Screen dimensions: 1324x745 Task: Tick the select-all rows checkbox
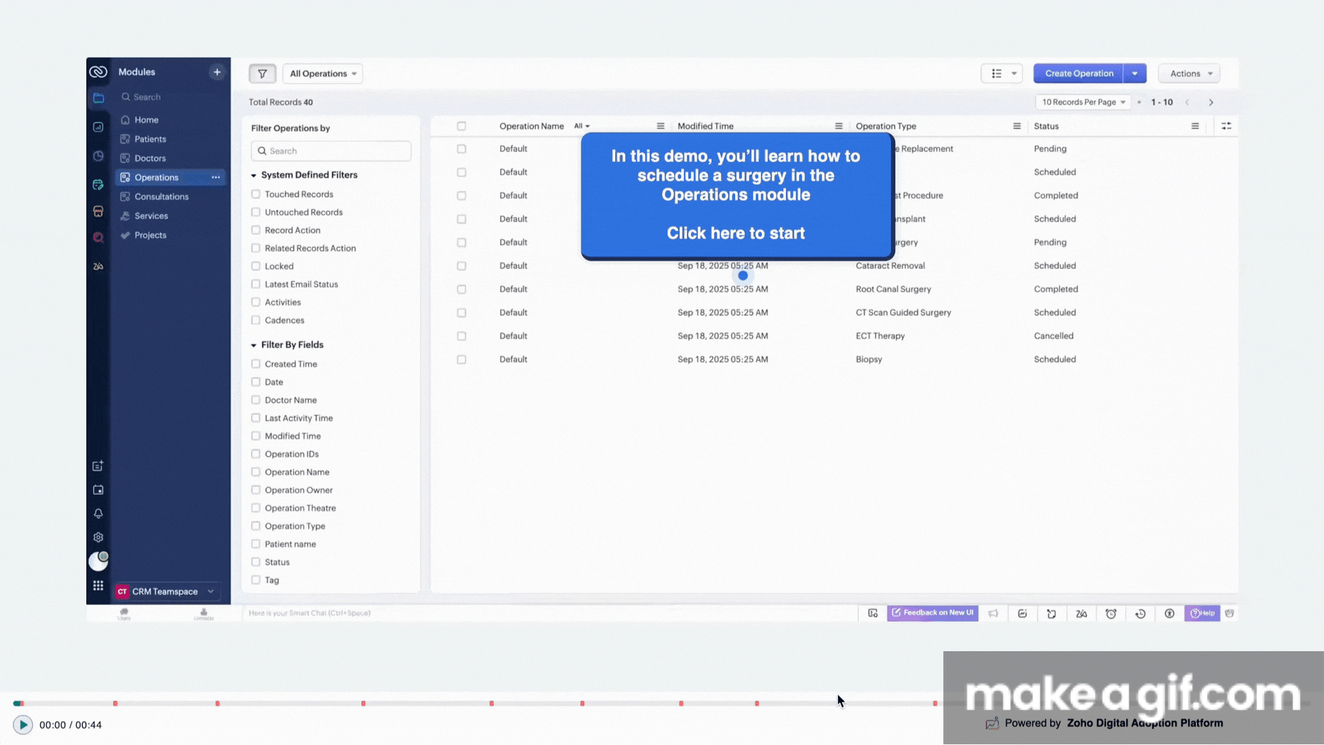[x=461, y=126]
